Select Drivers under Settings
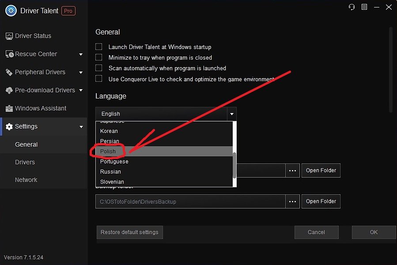 pyautogui.click(x=44, y=162)
